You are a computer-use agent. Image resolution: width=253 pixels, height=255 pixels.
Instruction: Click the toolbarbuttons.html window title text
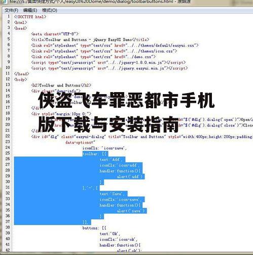tap(100, 2)
